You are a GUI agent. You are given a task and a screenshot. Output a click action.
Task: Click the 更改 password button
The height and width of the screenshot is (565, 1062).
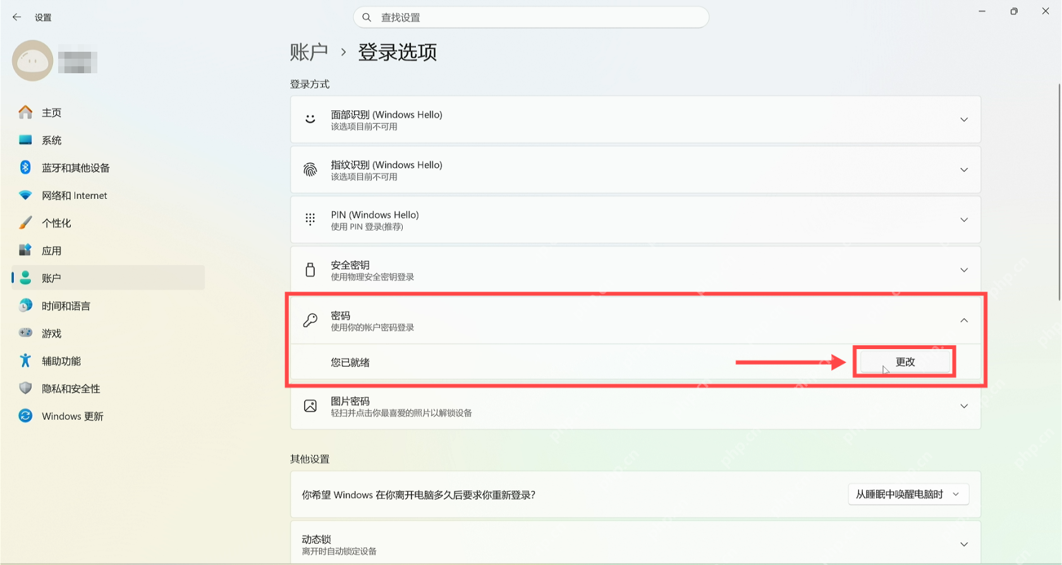click(905, 362)
